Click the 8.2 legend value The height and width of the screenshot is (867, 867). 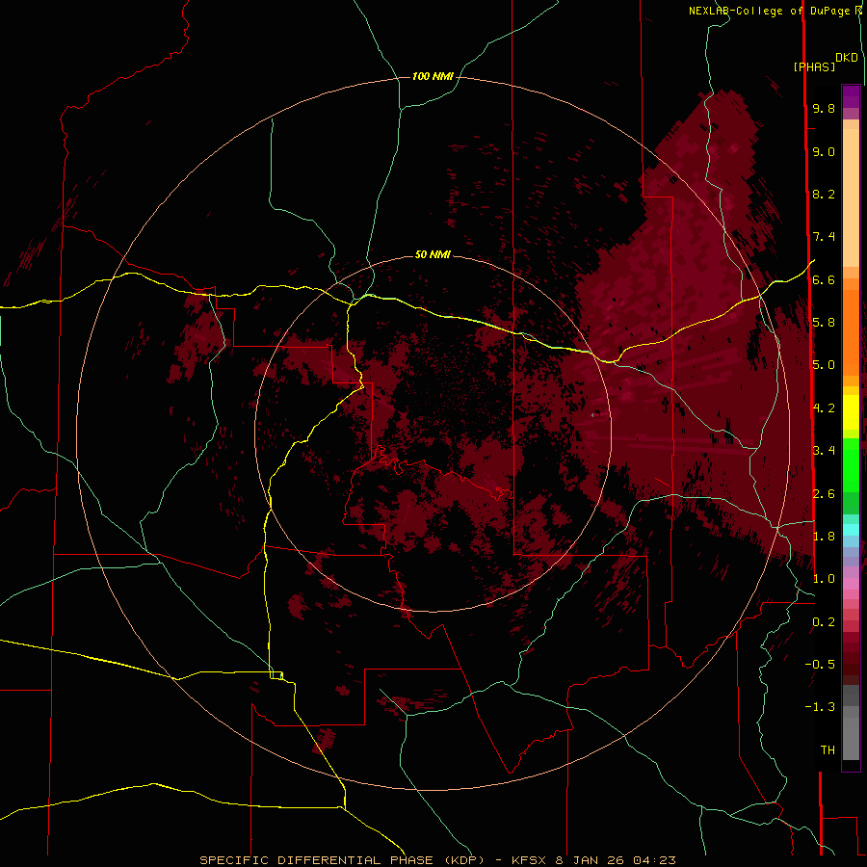[x=824, y=194]
